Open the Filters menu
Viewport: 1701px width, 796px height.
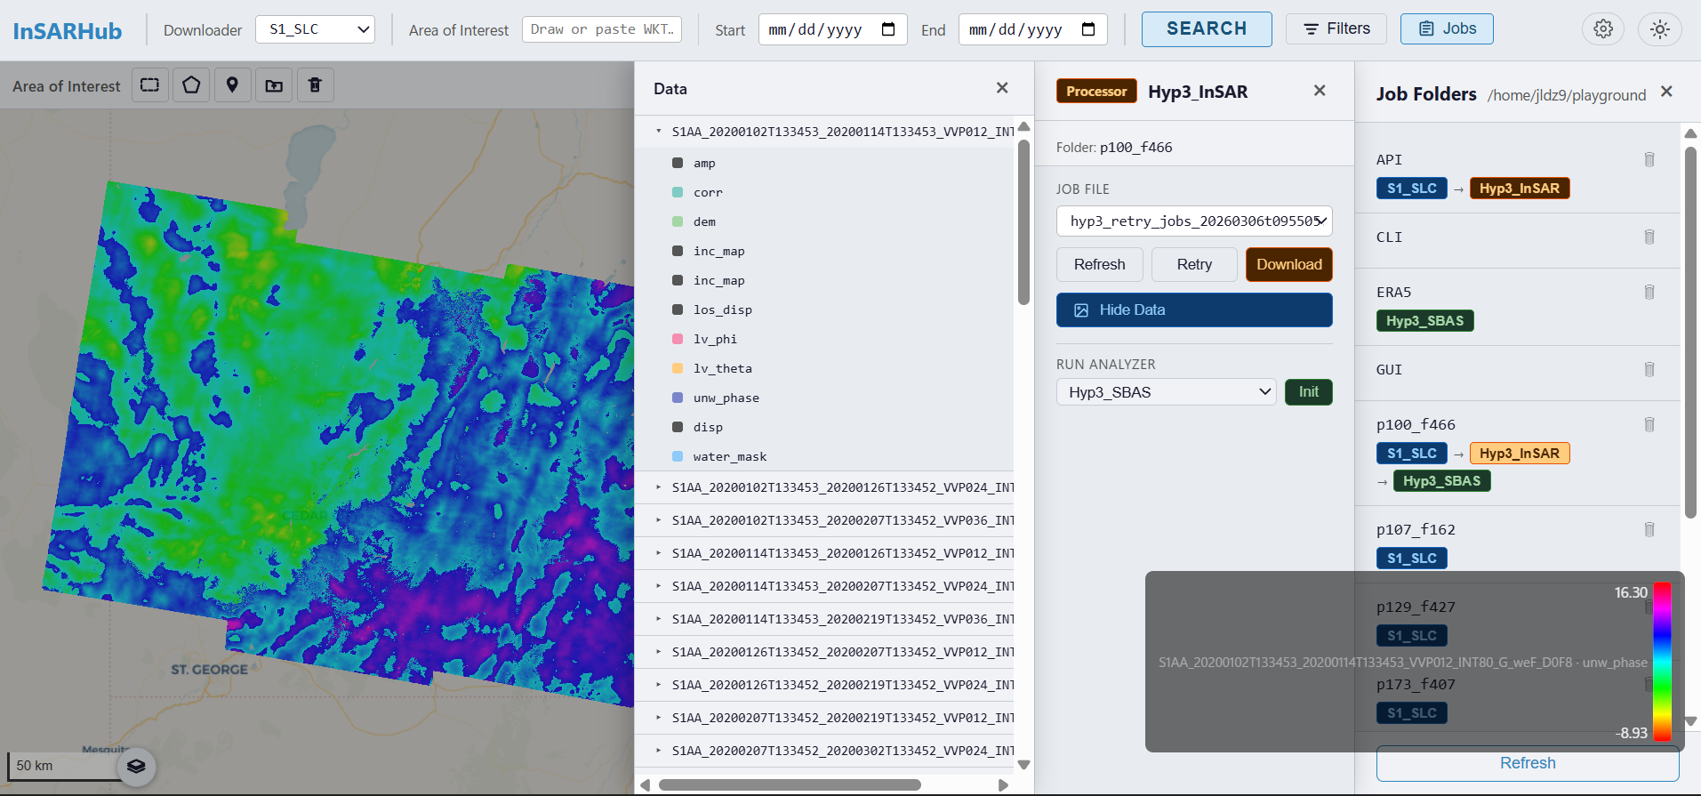[1336, 29]
